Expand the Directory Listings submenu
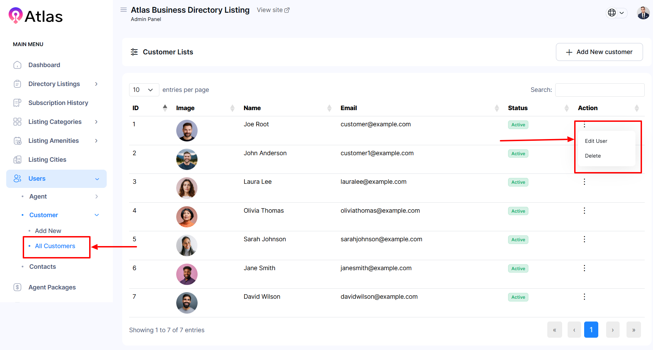This screenshot has width=653, height=350. [96, 84]
